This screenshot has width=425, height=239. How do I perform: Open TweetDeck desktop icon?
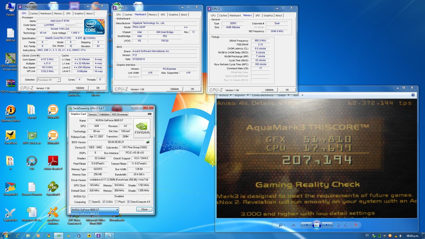tap(11, 137)
